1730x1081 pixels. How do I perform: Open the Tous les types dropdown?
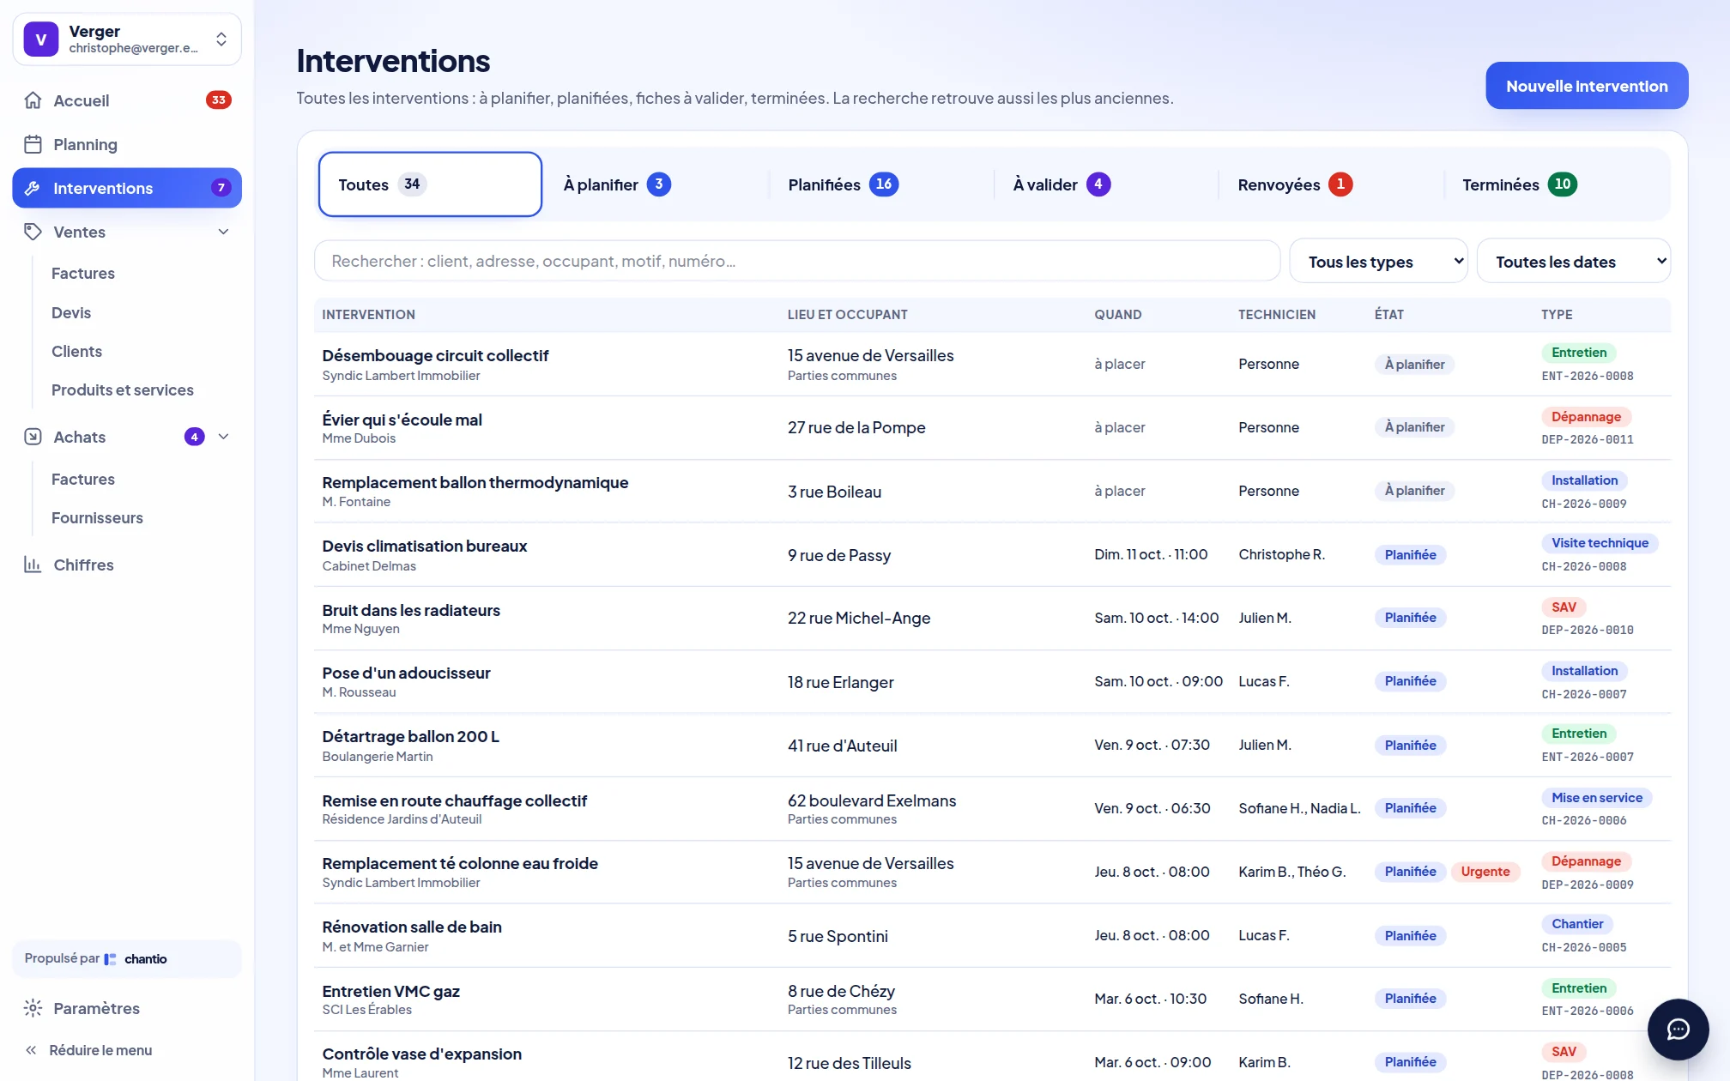[x=1378, y=261]
